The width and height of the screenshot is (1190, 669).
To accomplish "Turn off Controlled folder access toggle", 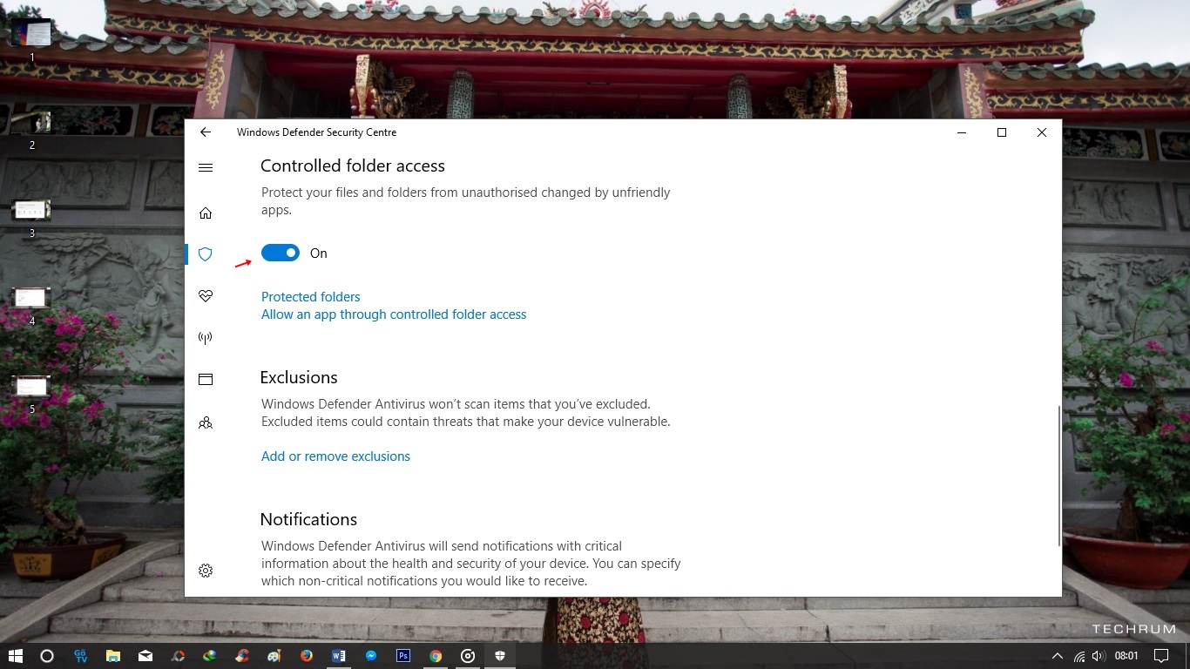I will coord(281,253).
